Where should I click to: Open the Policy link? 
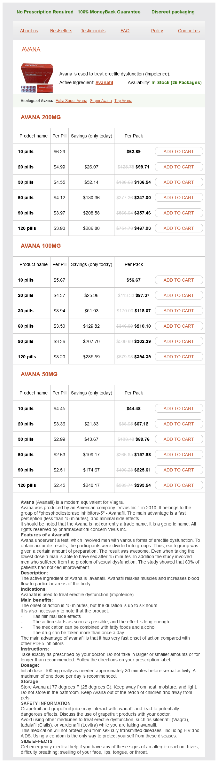click(157, 31)
